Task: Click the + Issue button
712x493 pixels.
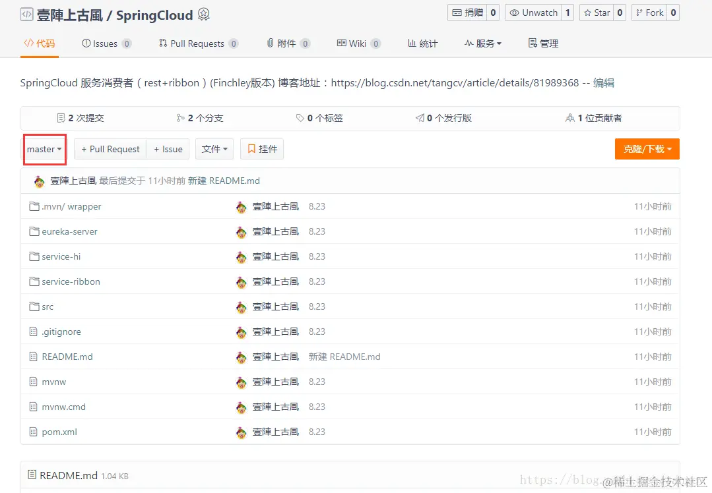Action: pyautogui.click(x=168, y=149)
